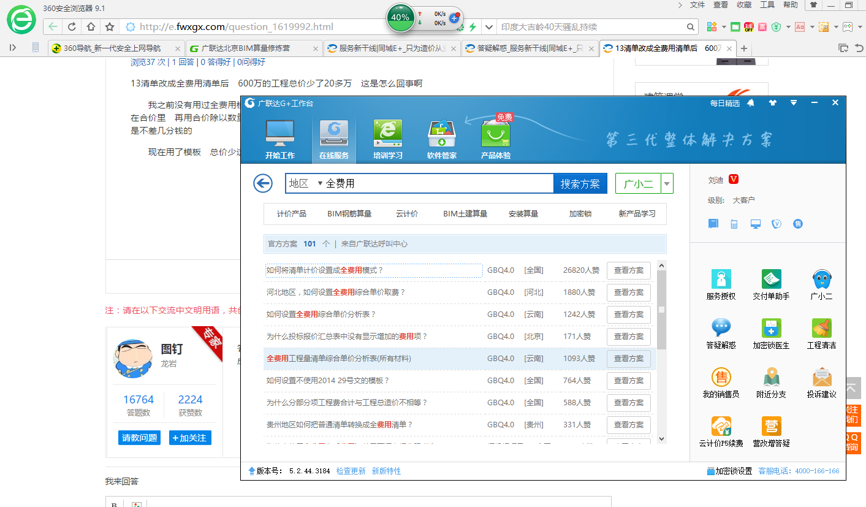This screenshot has width=866, height=507.
Task: Open the new browser tab plus button
Action: 744,48
